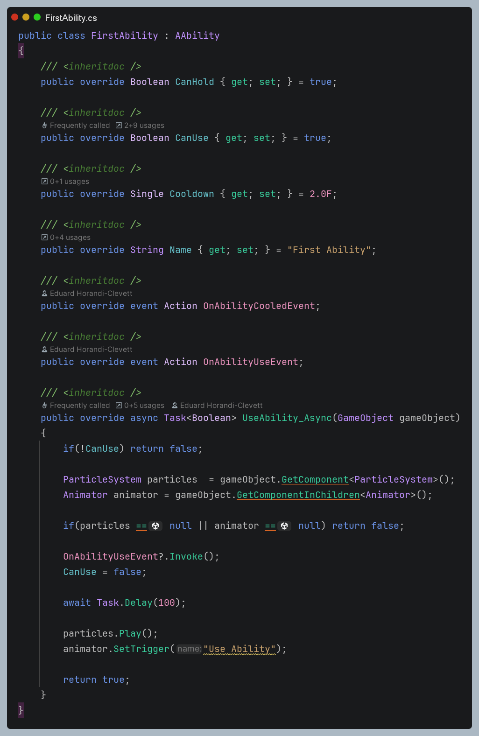The width and height of the screenshot is (479, 736).
Task: Click the author icon above OnAbilityCooledEvent
Action: (x=44, y=294)
